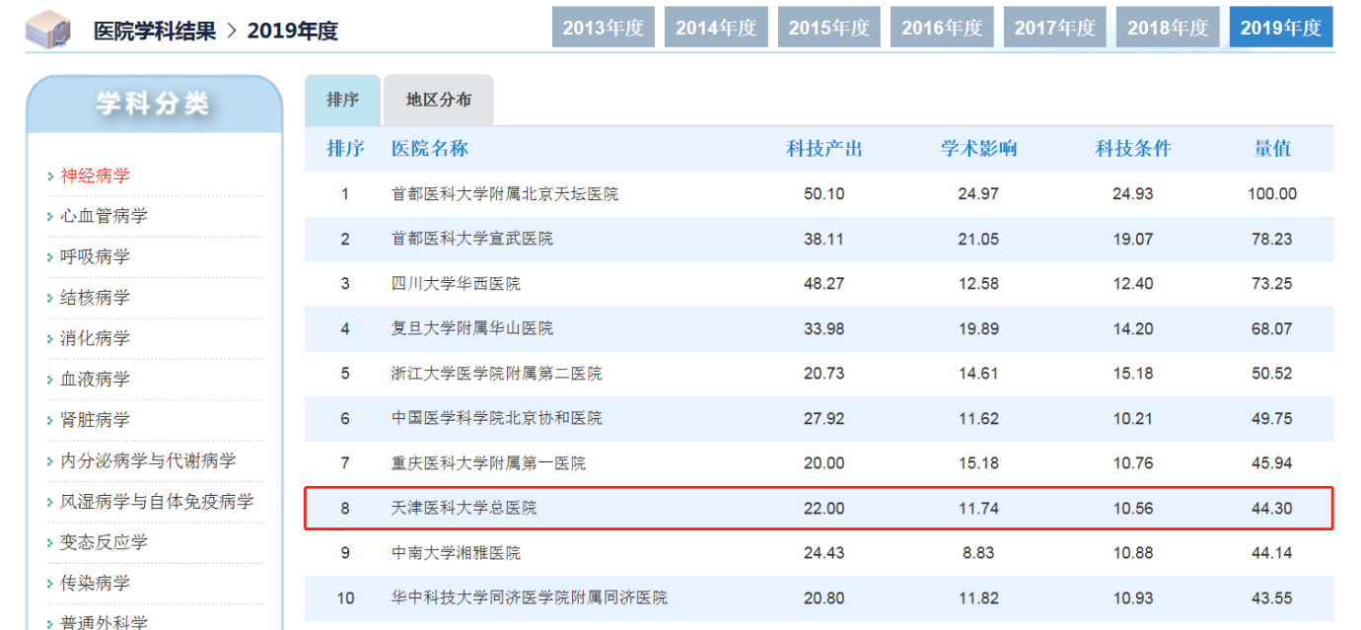Image resolution: width=1361 pixels, height=630 pixels.
Task: Click the 100.00 score value
Action: tap(1272, 194)
